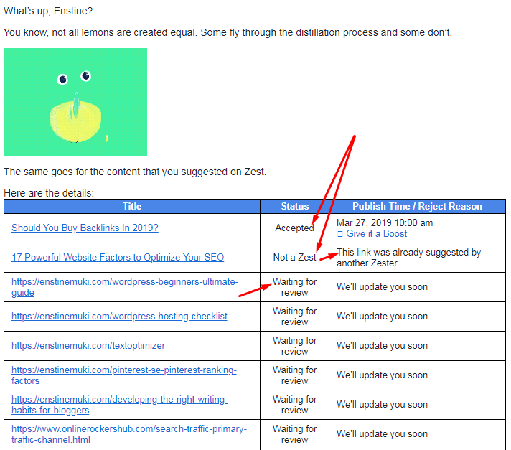Click the 'Status' column header
The width and height of the screenshot is (511, 450).
point(294,206)
